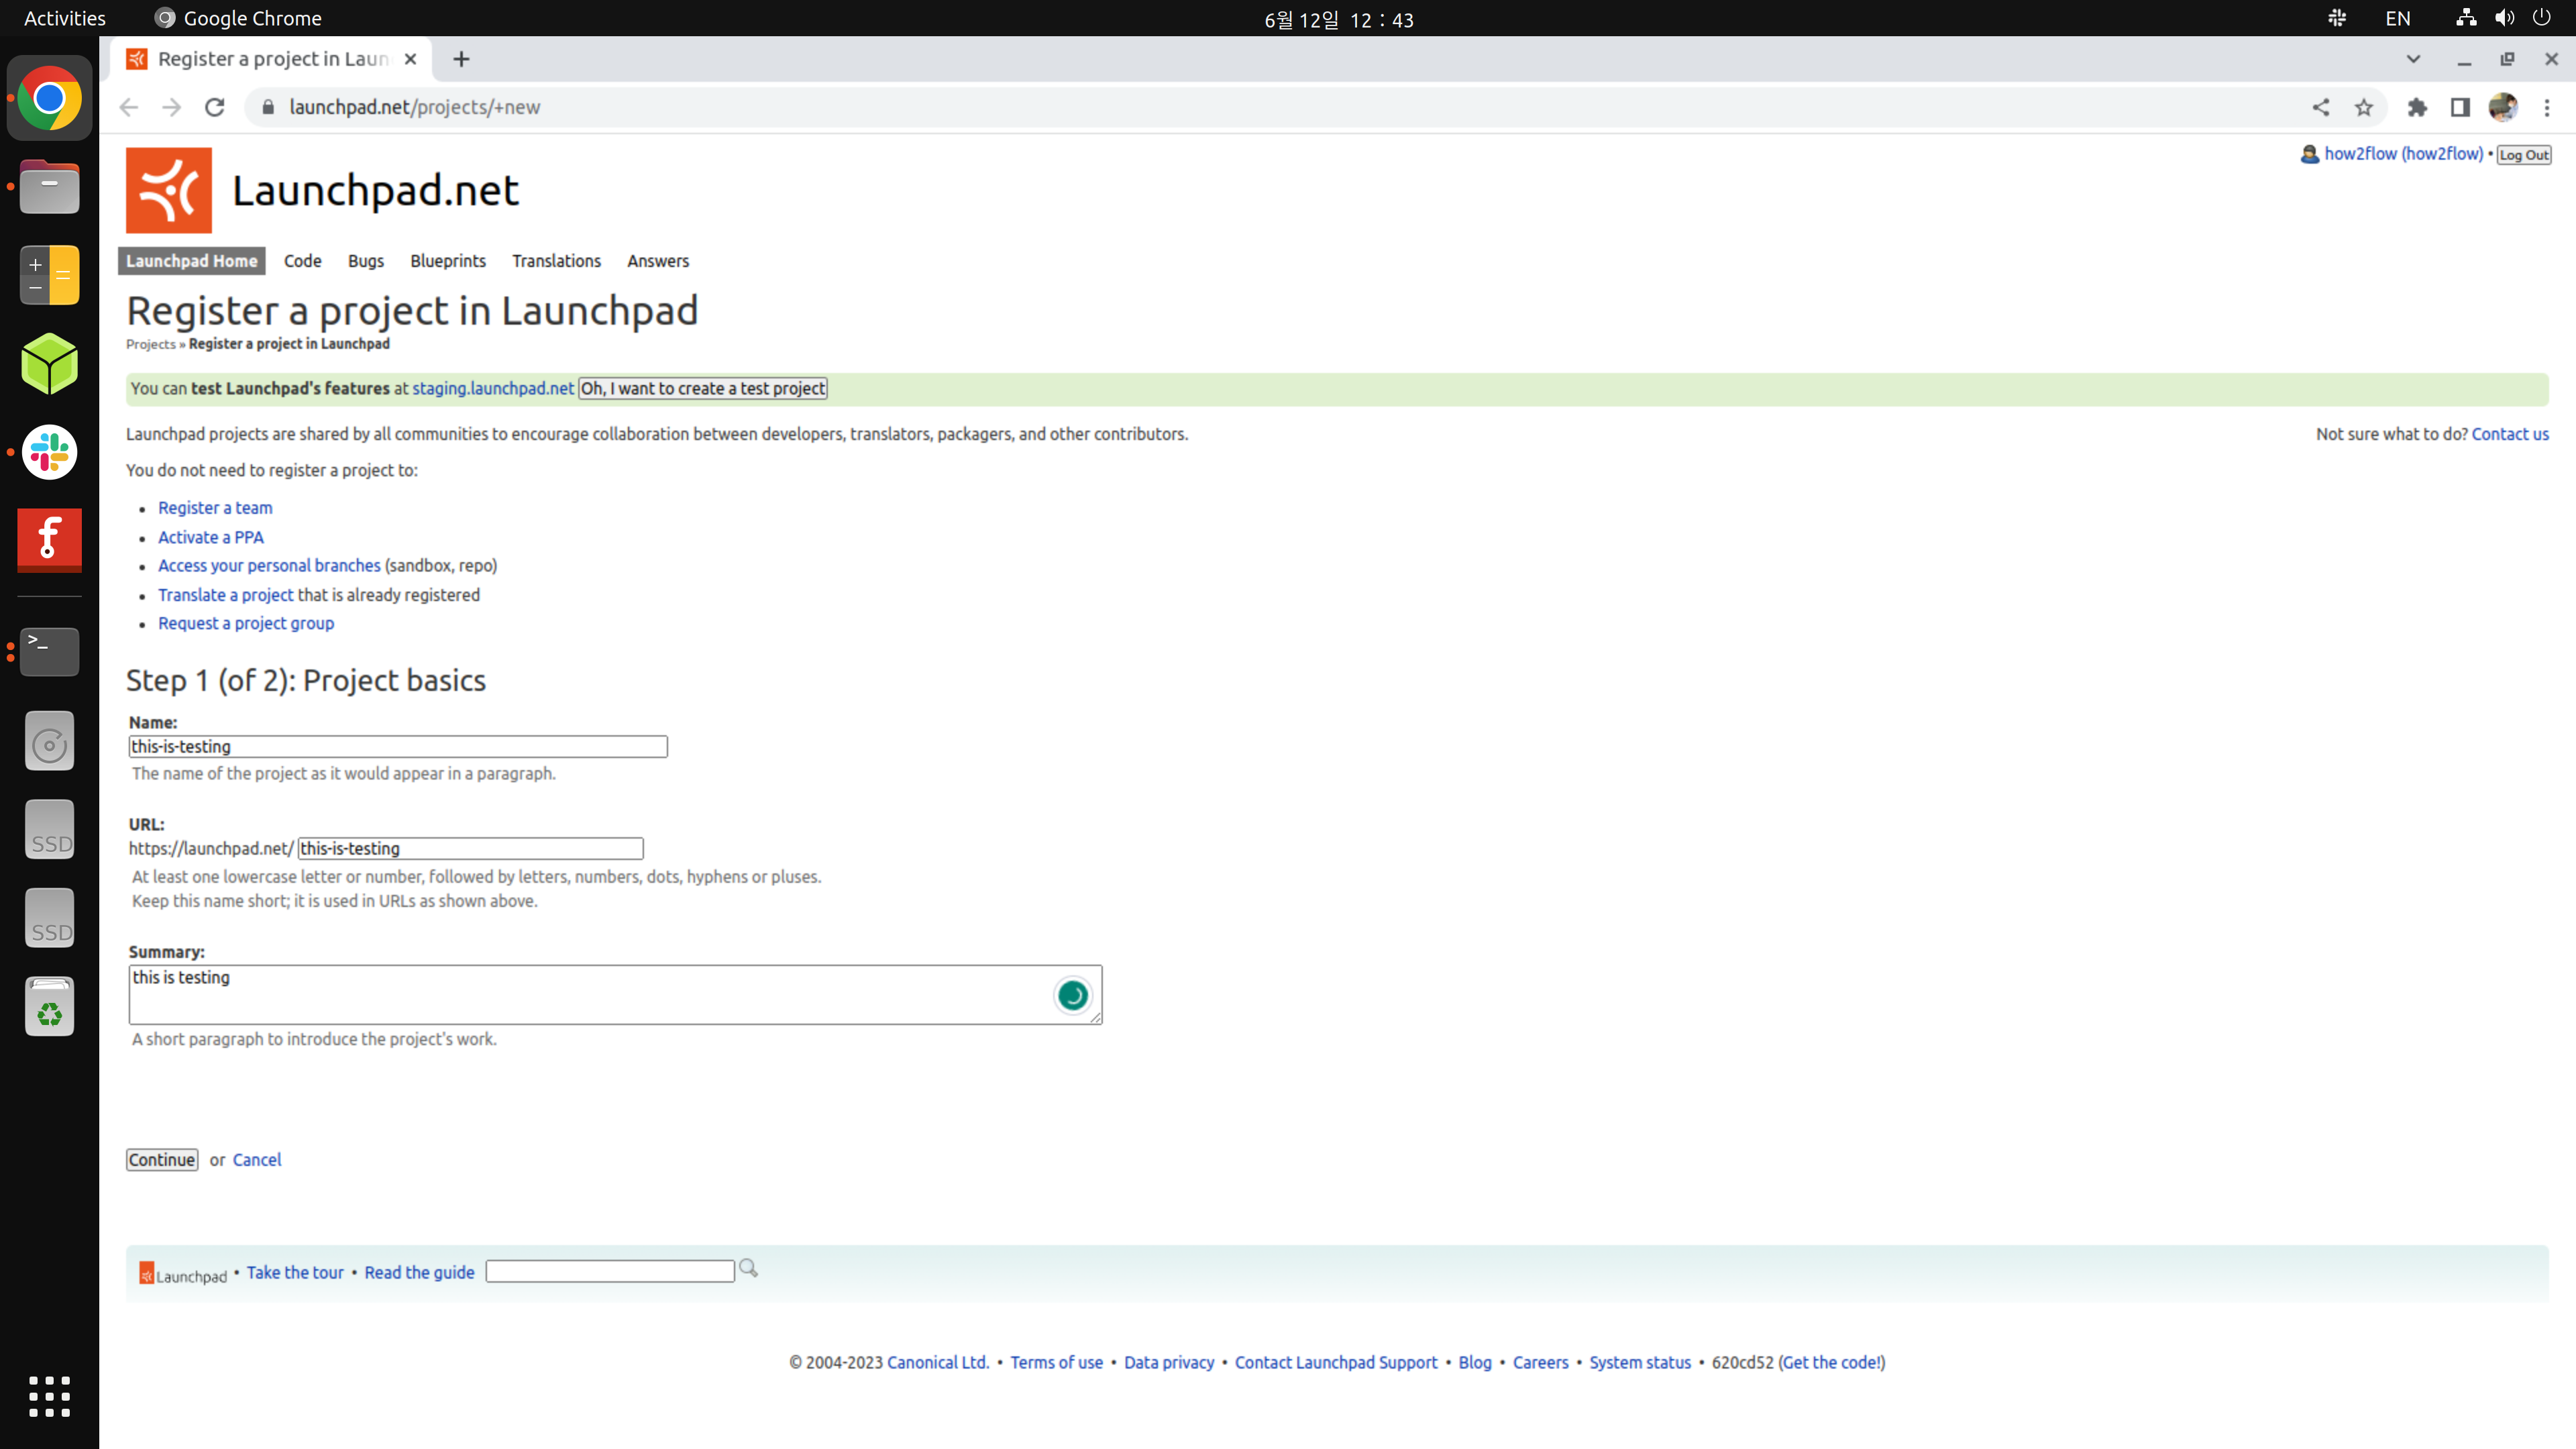Open Chrome's three-dot menu

(2547, 107)
